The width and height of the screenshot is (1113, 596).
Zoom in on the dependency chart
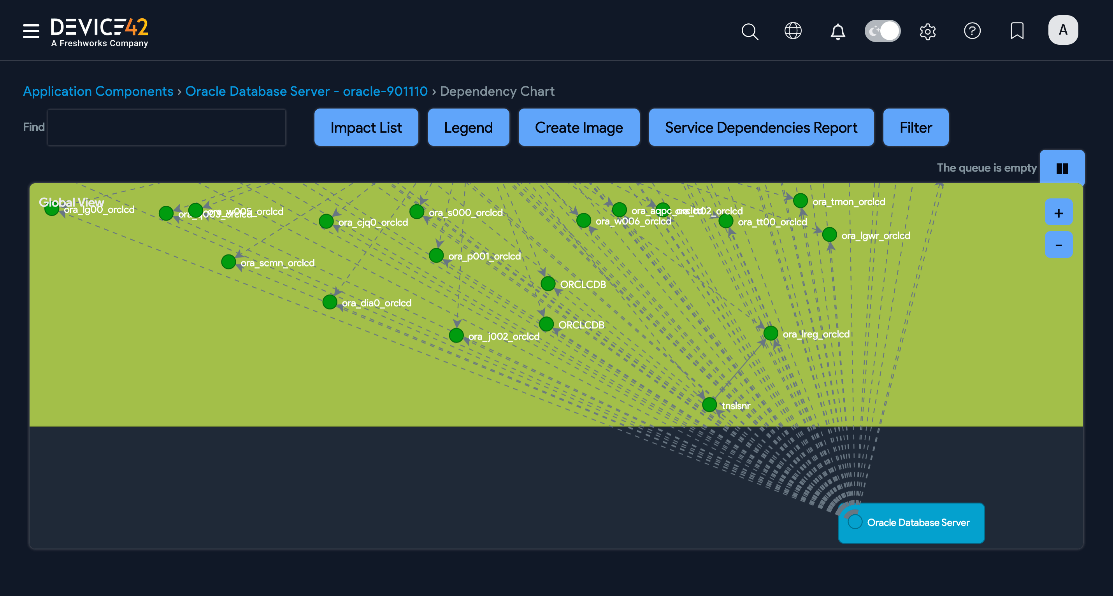(x=1058, y=212)
